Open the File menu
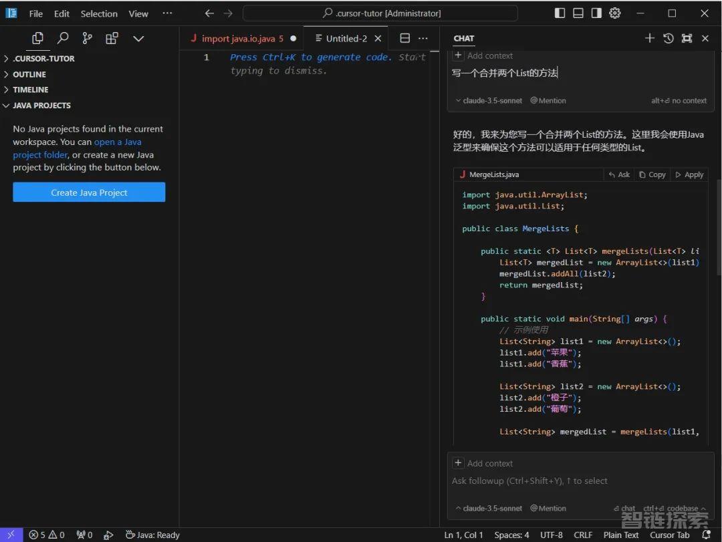The image size is (722, 542). 36,14
